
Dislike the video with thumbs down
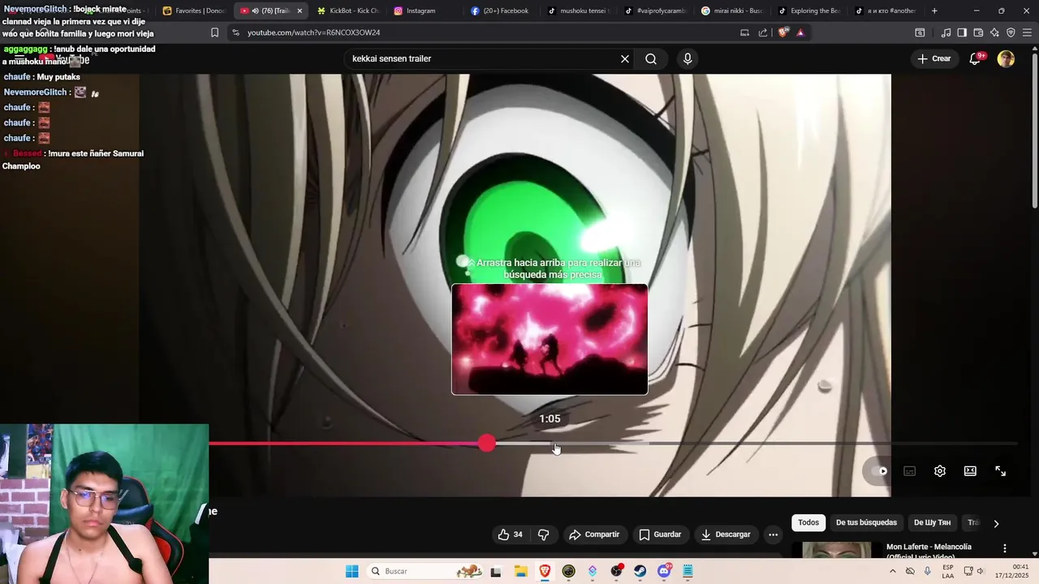coord(544,535)
